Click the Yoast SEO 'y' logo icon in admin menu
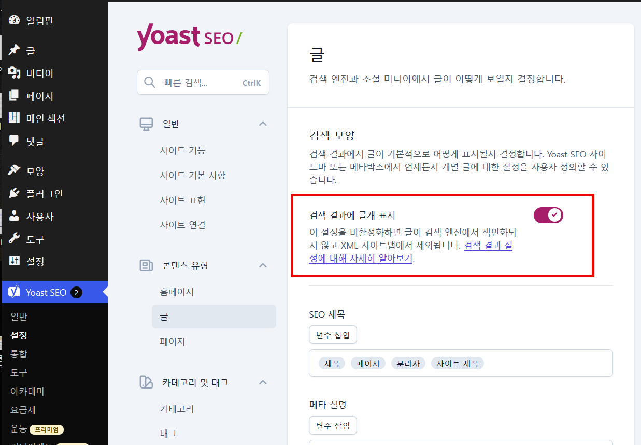This screenshot has width=641, height=445. point(15,292)
